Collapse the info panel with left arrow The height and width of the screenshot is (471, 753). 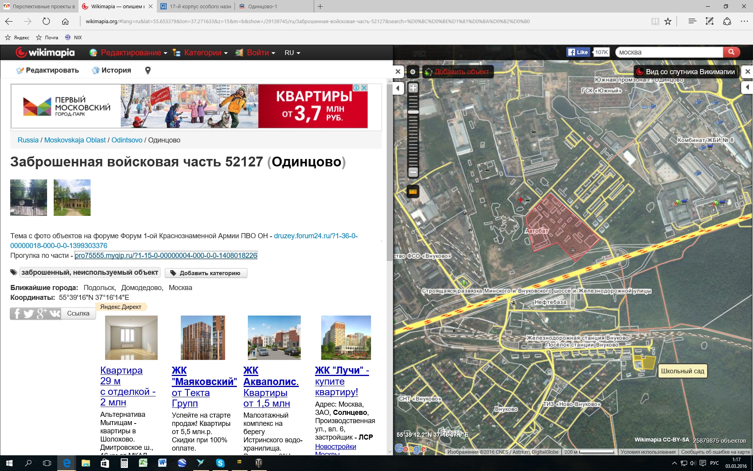pyautogui.click(x=398, y=88)
